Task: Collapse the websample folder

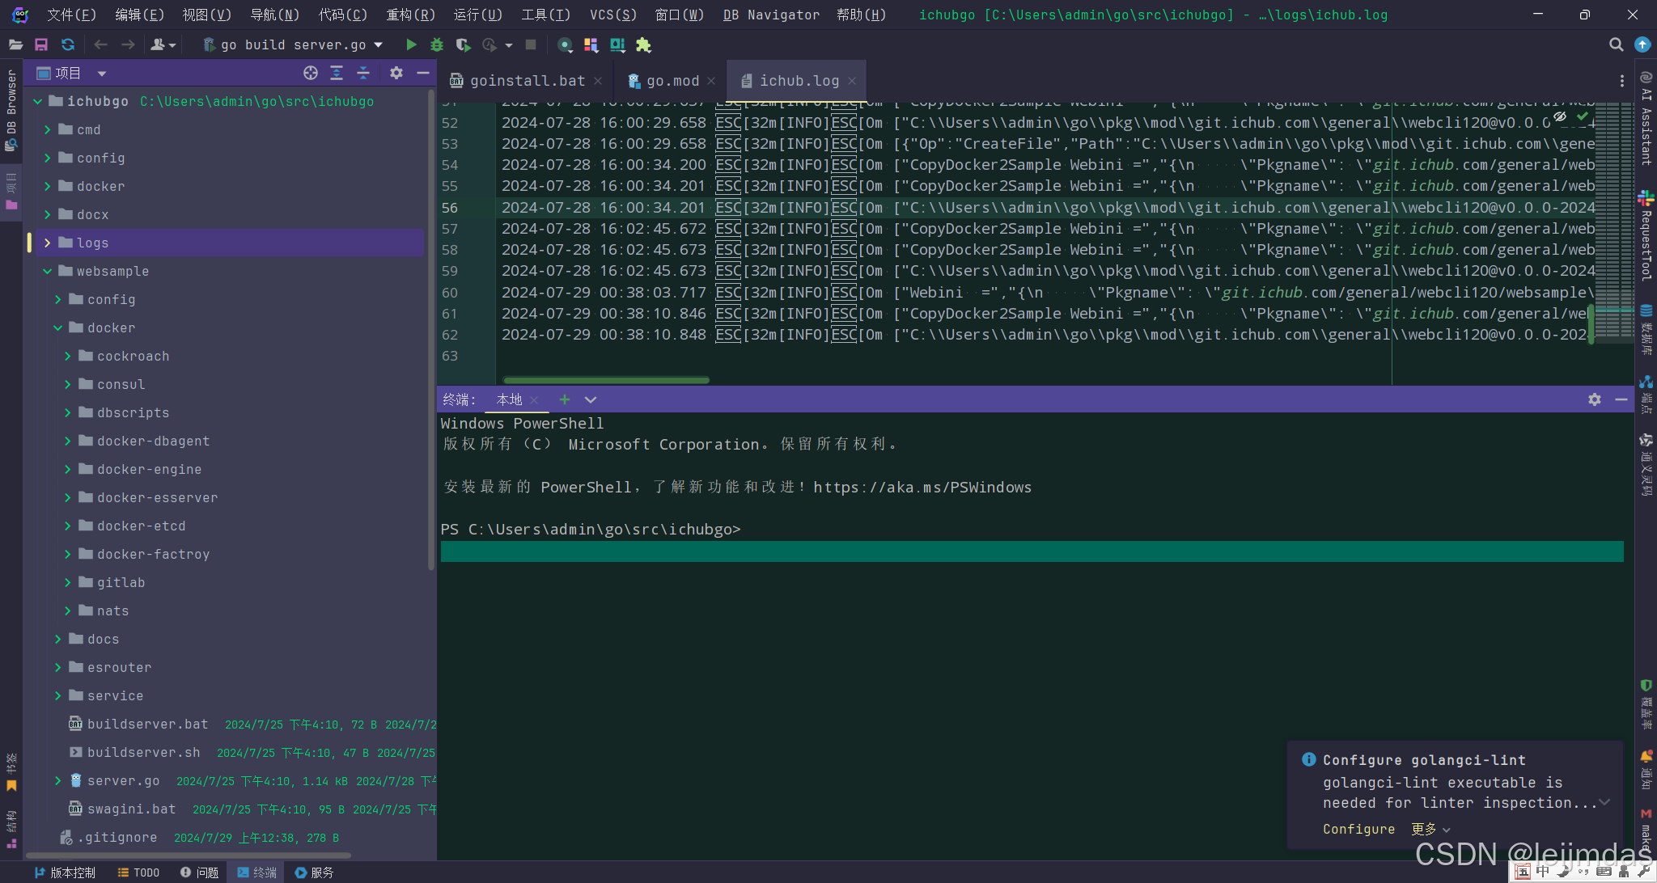Action: click(47, 271)
